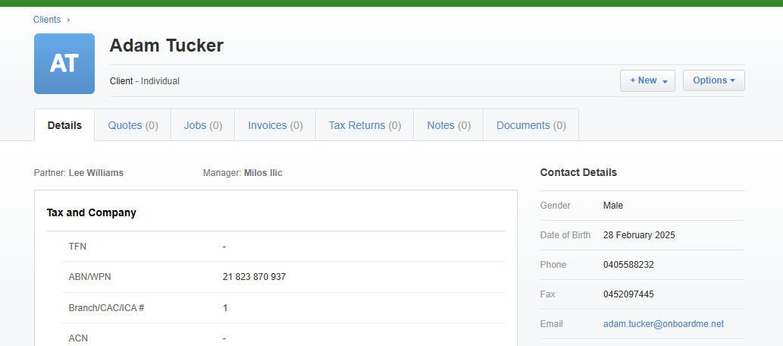Go back to Clients via breadcrumb
This screenshot has height=346, width=783.
[x=47, y=20]
